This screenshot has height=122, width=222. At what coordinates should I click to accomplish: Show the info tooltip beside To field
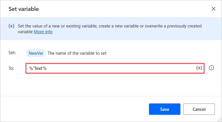pyautogui.click(x=211, y=68)
